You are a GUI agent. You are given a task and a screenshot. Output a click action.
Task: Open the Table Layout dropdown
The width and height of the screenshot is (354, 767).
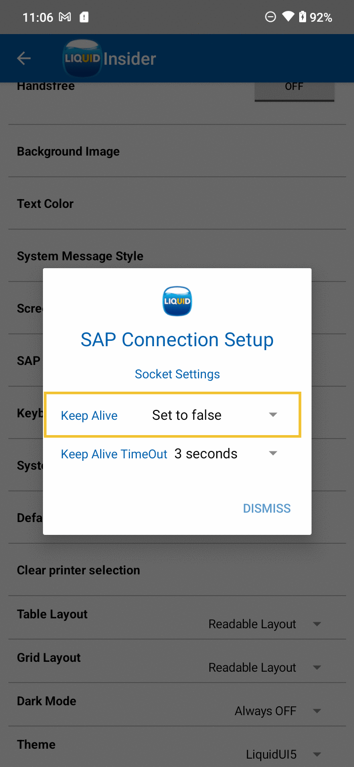click(265, 624)
